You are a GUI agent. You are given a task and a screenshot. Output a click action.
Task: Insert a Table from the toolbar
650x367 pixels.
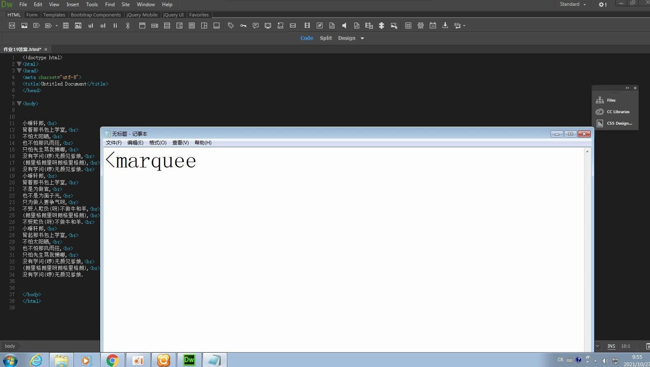tap(66, 26)
